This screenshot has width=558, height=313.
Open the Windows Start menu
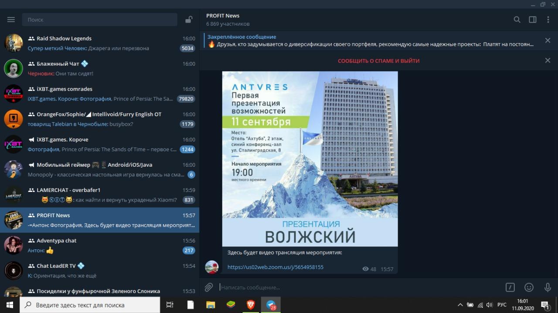pyautogui.click(x=10, y=305)
